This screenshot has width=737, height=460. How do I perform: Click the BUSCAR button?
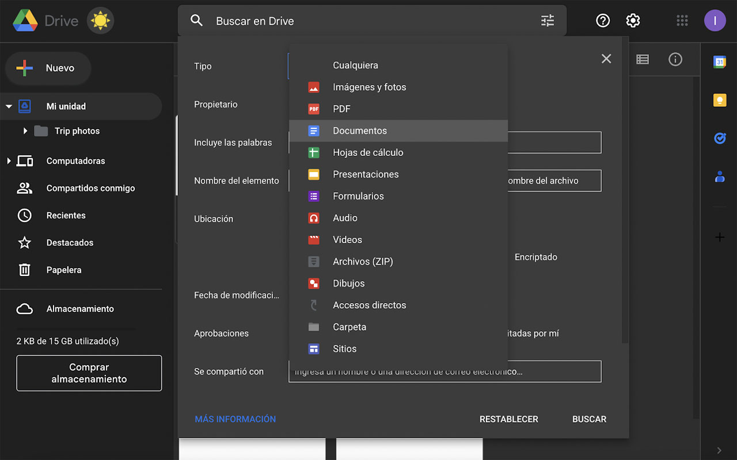tap(590, 419)
